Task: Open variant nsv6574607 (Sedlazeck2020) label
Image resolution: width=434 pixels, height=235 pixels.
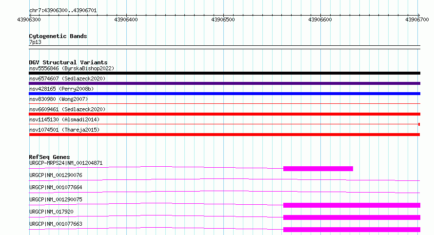Action: [x=67, y=78]
